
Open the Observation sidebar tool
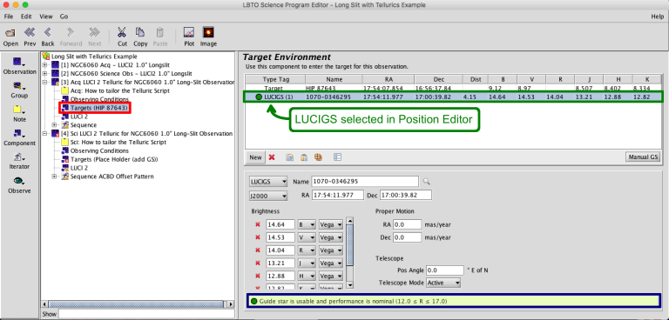coord(19,63)
